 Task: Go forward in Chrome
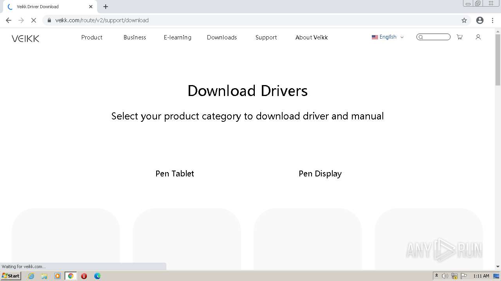tap(21, 20)
